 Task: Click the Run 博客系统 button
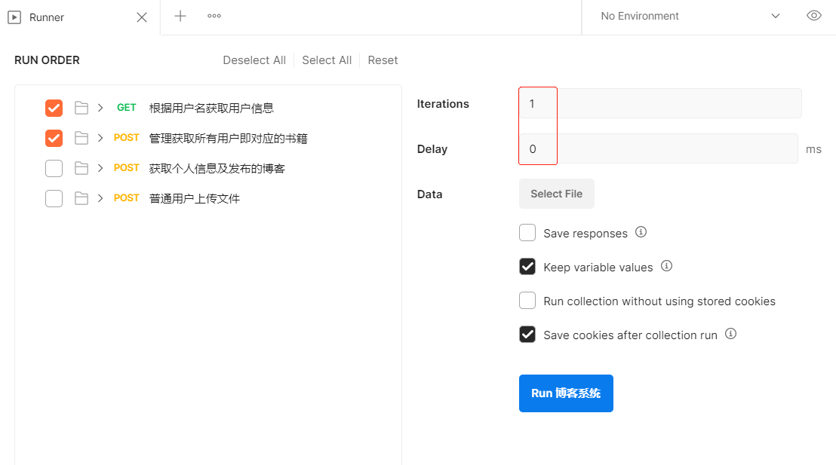tap(566, 393)
